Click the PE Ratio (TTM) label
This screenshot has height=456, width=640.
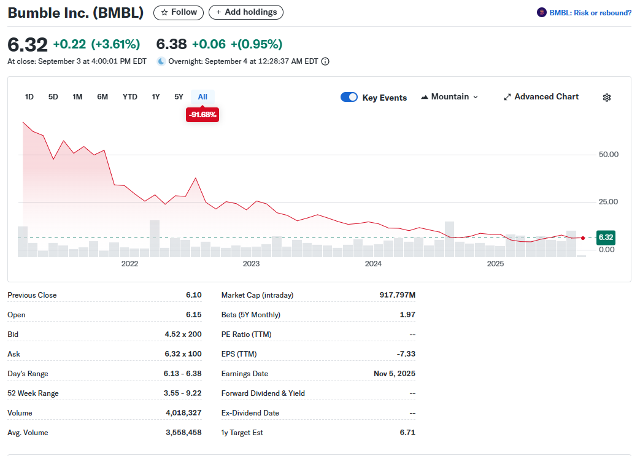[x=246, y=334]
